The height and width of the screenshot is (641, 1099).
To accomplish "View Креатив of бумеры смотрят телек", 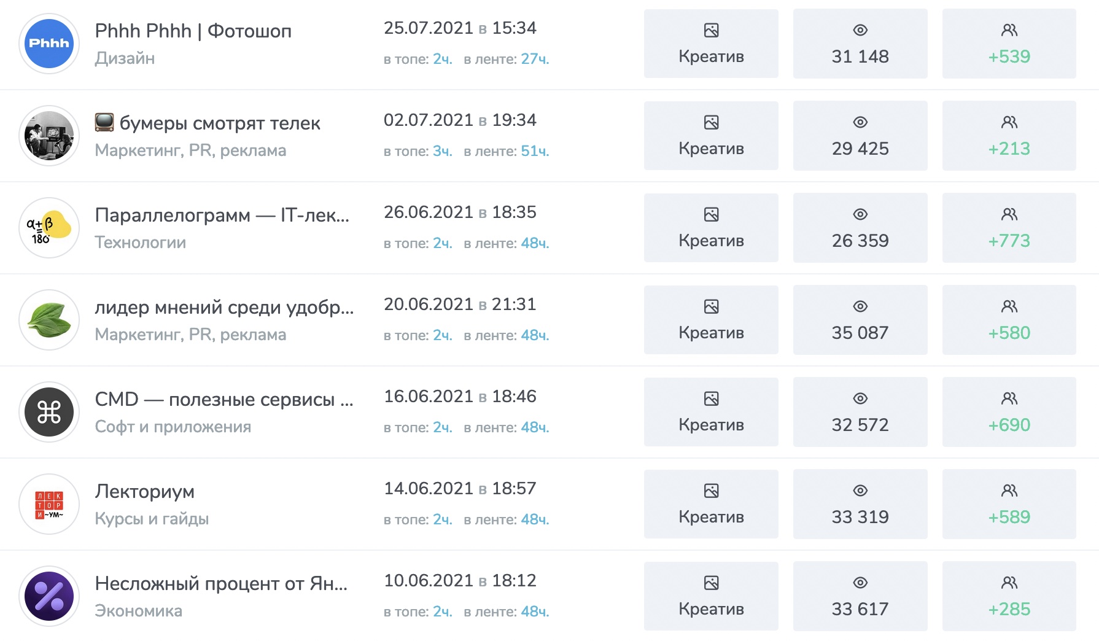I will click(x=711, y=136).
